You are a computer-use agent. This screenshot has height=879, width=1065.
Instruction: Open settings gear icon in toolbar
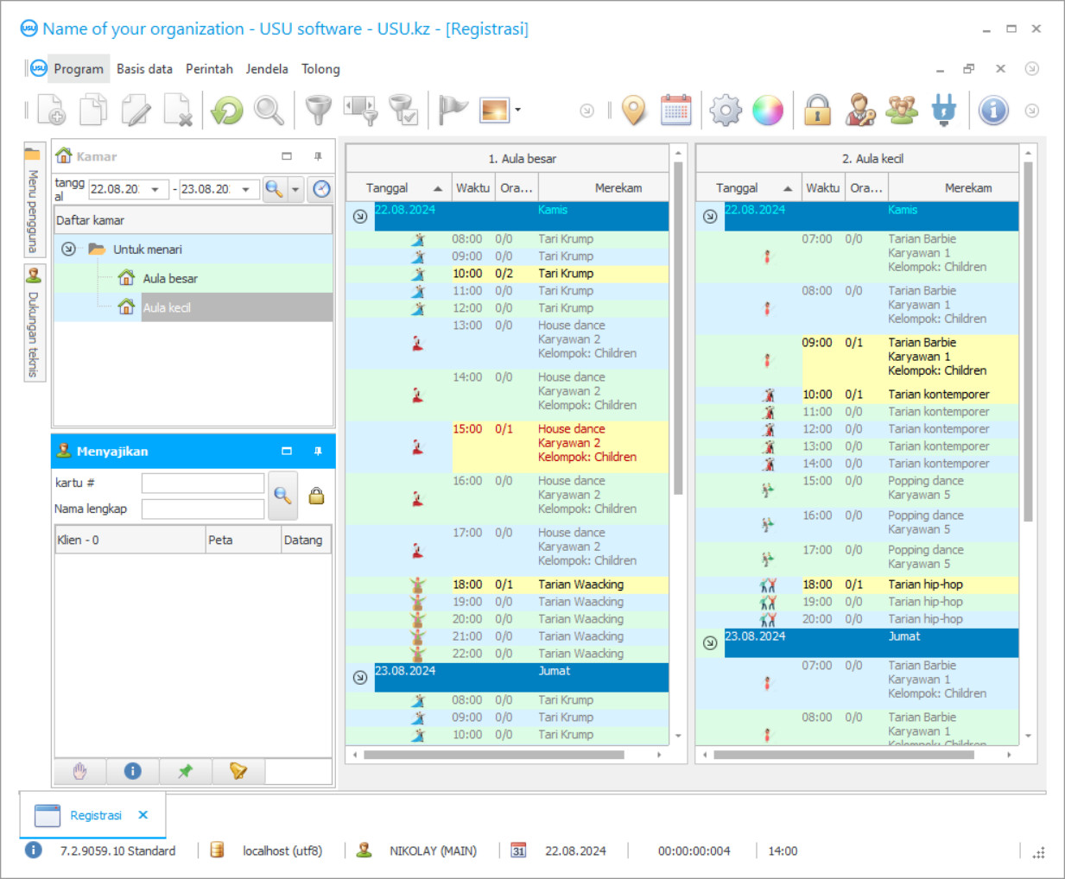coord(725,111)
